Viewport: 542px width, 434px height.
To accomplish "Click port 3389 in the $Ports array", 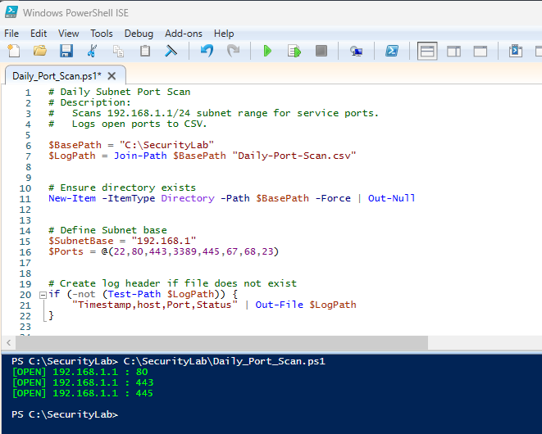I will [x=185, y=251].
